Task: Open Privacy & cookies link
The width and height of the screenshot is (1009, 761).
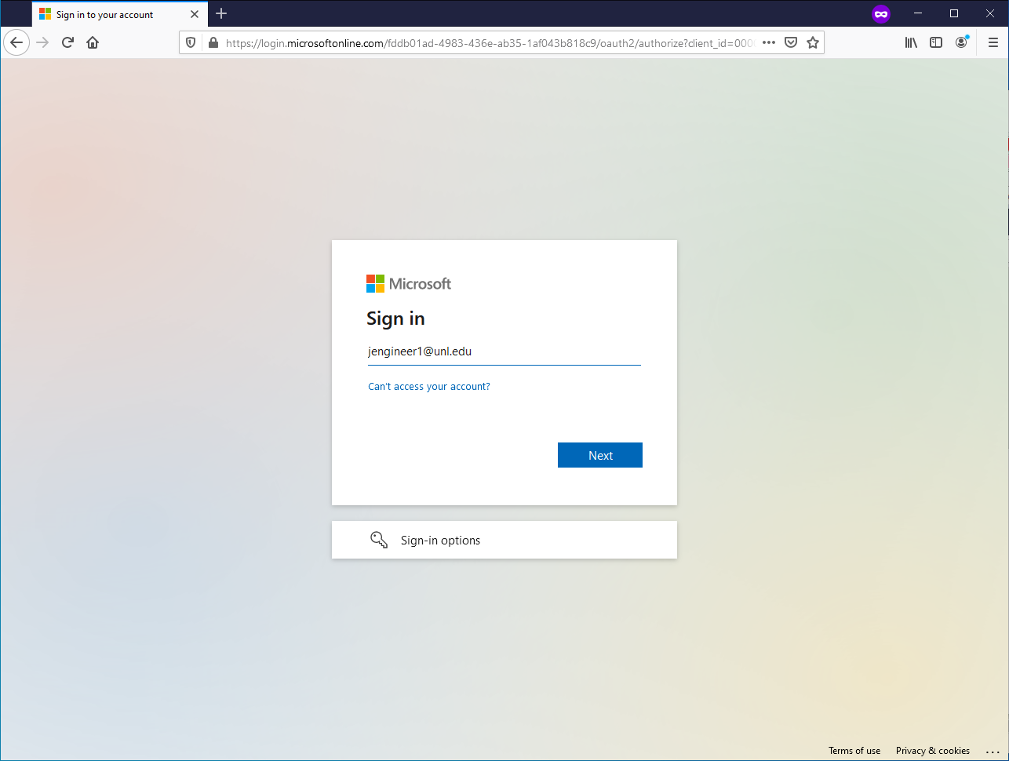Action: coord(933,751)
